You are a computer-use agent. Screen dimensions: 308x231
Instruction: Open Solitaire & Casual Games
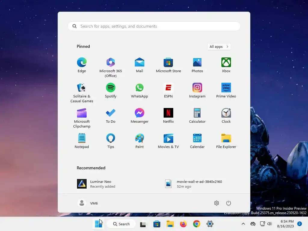(82, 93)
